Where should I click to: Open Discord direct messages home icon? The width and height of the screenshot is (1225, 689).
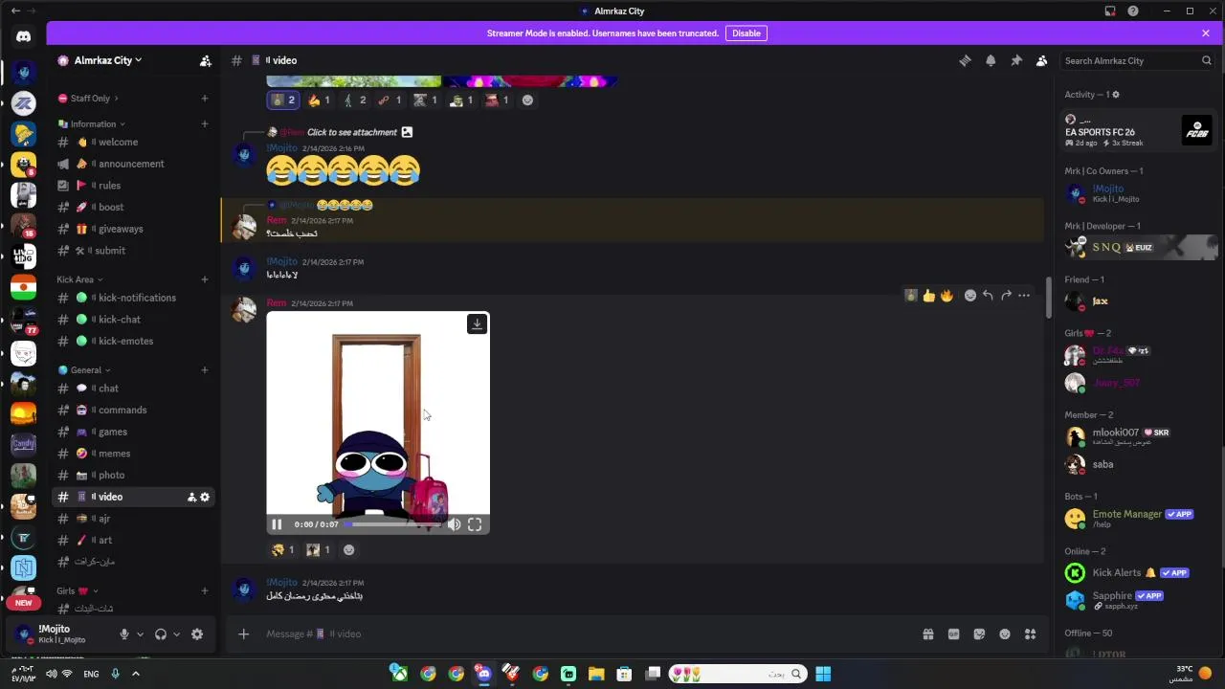23,36
